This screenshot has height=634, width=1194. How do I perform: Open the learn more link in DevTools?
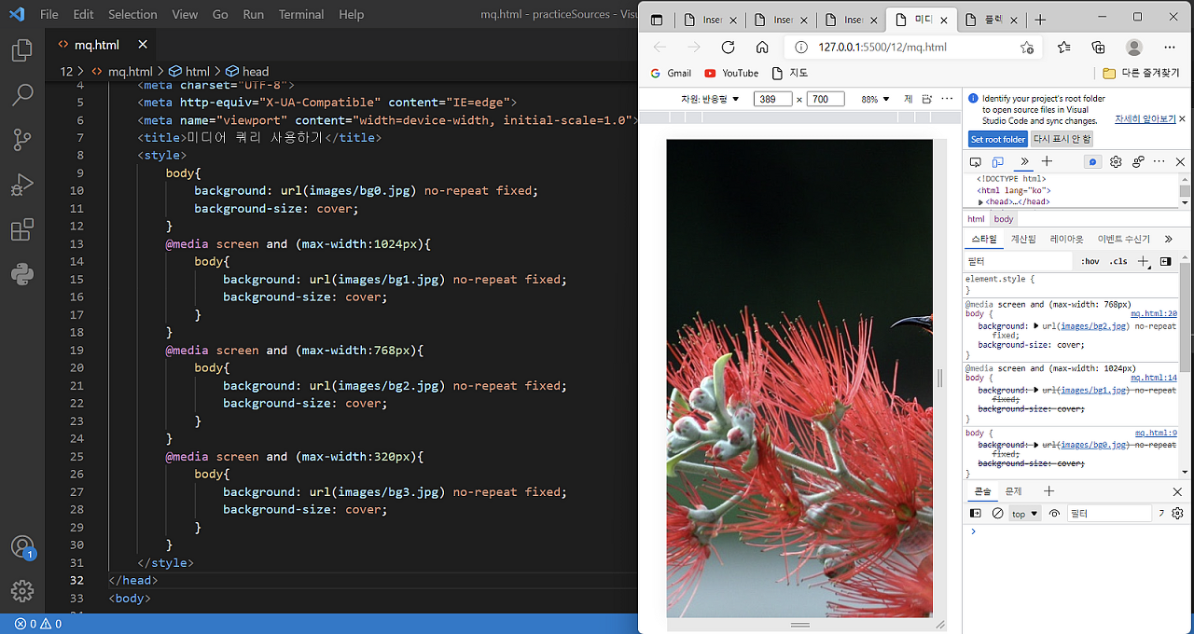click(x=1145, y=119)
